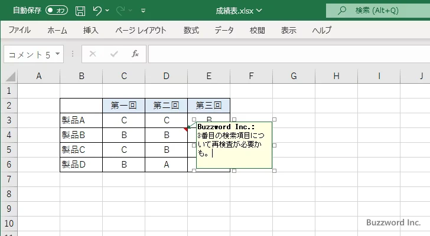Select column I header
430x236 pixels.
coord(379,76)
